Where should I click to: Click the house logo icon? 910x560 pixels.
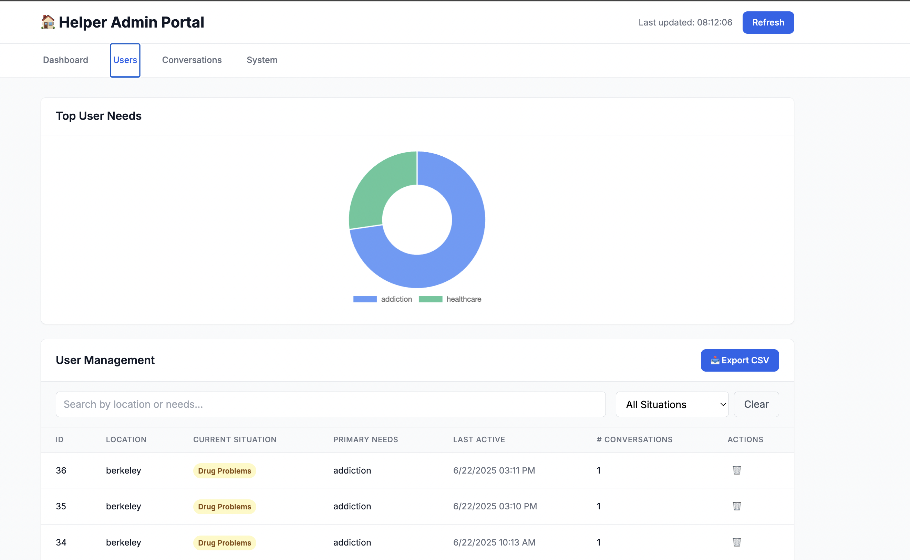(48, 22)
